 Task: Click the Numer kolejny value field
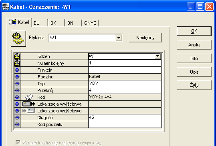tap(125, 63)
